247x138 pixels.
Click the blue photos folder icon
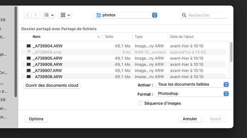click(99, 15)
